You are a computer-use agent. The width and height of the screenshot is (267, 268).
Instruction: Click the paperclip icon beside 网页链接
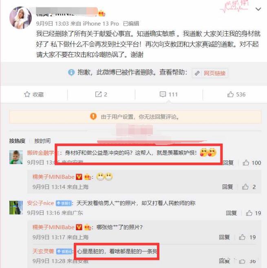pyautogui.click(x=197, y=73)
